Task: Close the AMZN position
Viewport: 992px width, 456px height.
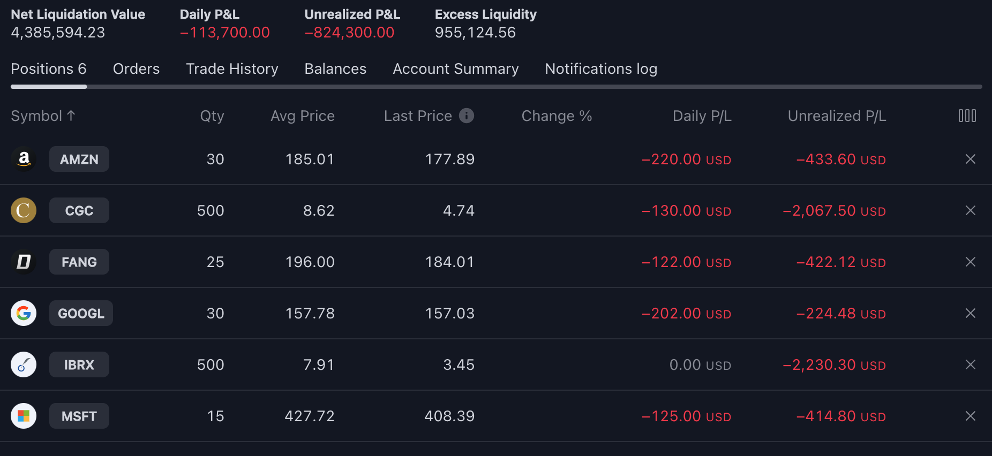Action: (970, 159)
